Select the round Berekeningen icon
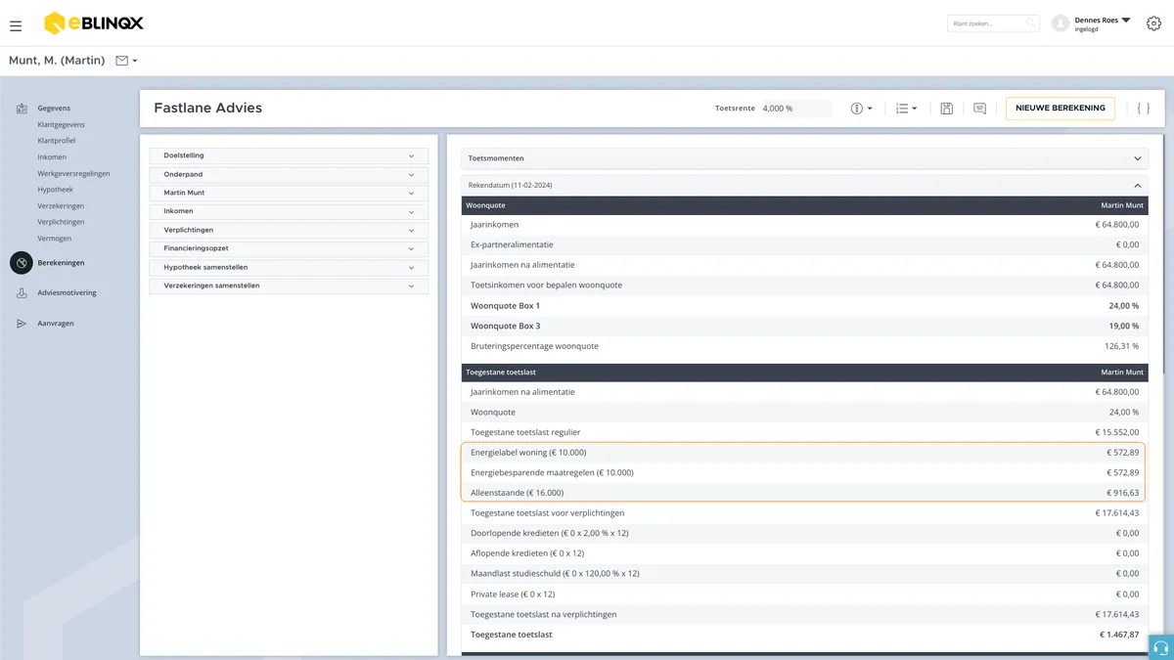Viewport: 1174px width, 660px height. [x=22, y=263]
